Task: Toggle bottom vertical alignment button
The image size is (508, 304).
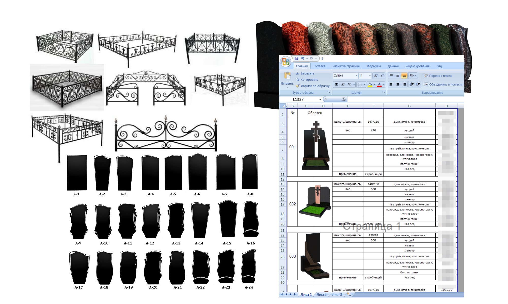Action: point(404,76)
